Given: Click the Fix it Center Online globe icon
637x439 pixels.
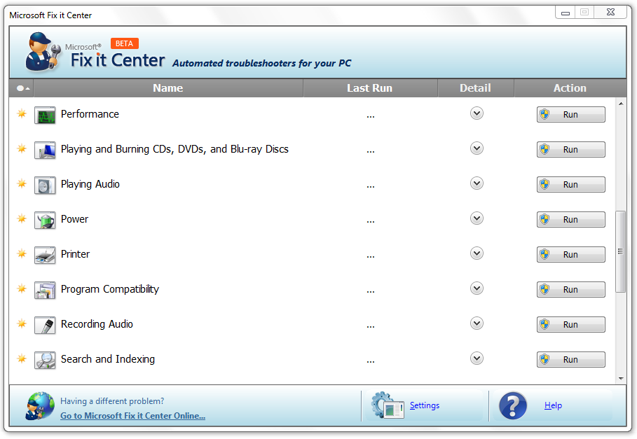Looking at the screenshot, I should (39, 405).
